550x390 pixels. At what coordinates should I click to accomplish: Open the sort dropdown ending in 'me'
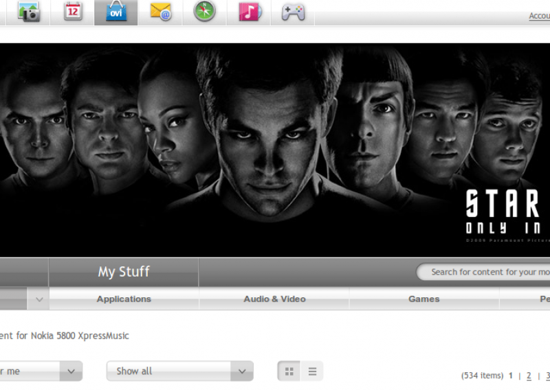tap(41, 371)
